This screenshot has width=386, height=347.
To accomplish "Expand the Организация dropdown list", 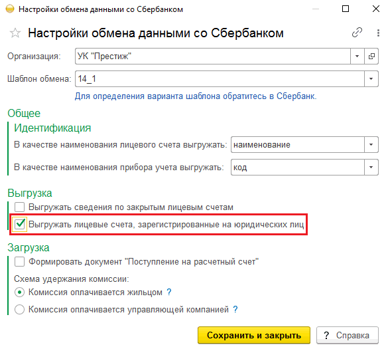I will [357, 57].
